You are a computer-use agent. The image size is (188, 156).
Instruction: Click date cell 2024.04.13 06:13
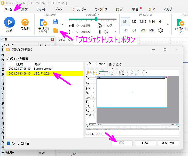point(20,73)
